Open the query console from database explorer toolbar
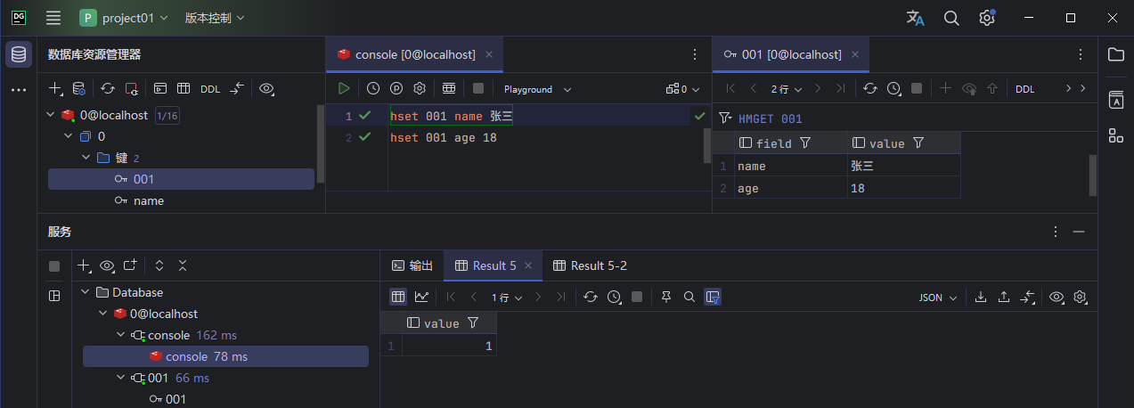This screenshot has height=408, width=1134. pos(160,89)
